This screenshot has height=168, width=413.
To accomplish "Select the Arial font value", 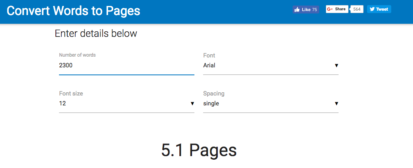I will tap(209, 65).
